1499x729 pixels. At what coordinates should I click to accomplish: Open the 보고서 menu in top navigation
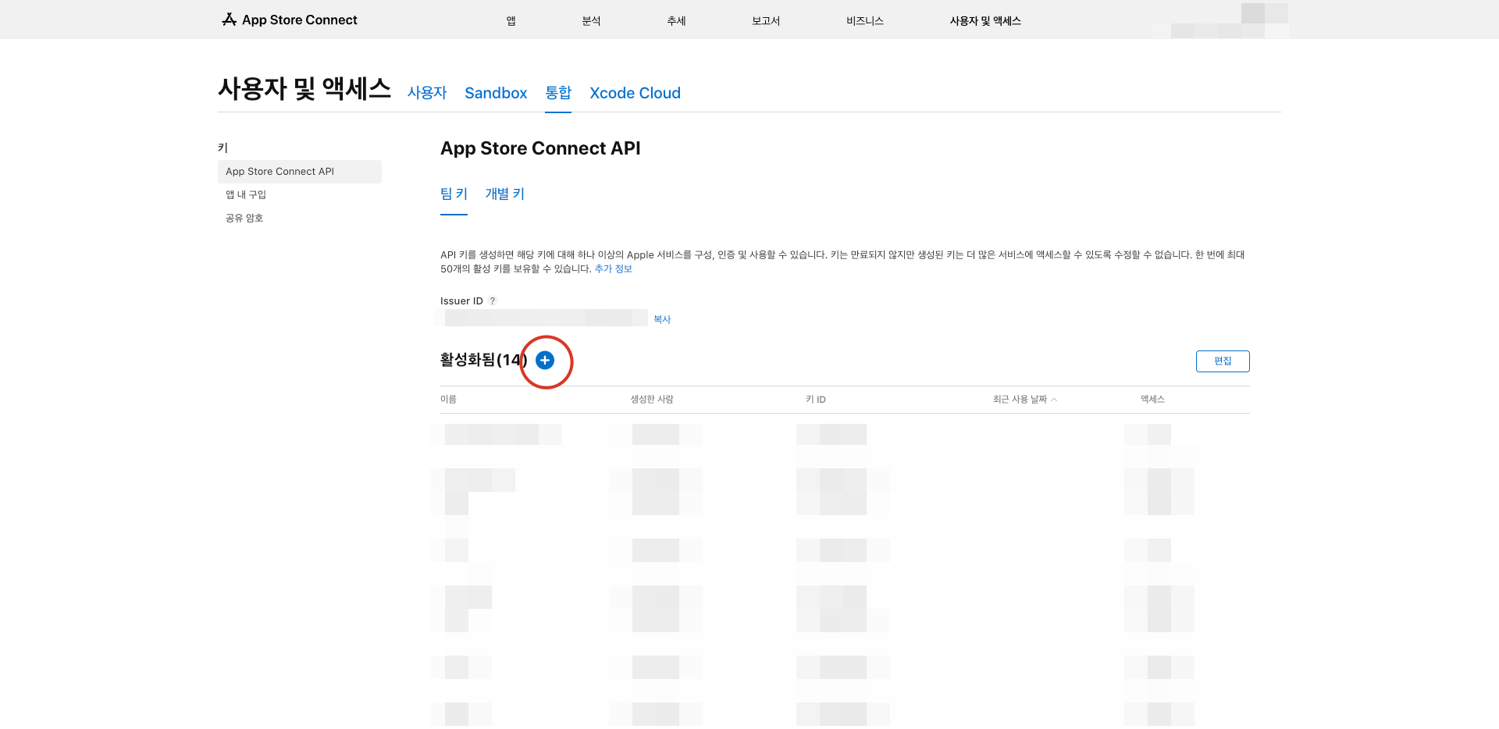click(x=766, y=21)
